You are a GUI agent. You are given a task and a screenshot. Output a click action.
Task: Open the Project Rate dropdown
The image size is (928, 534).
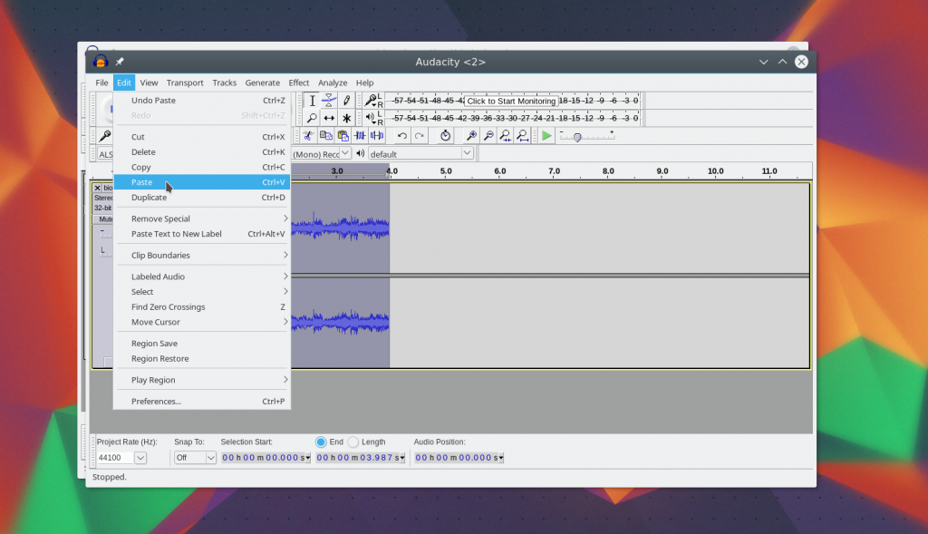(140, 458)
